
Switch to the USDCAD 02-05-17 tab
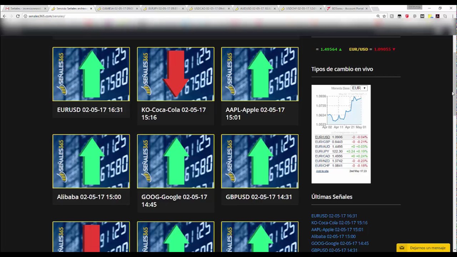(x=210, y=8)
